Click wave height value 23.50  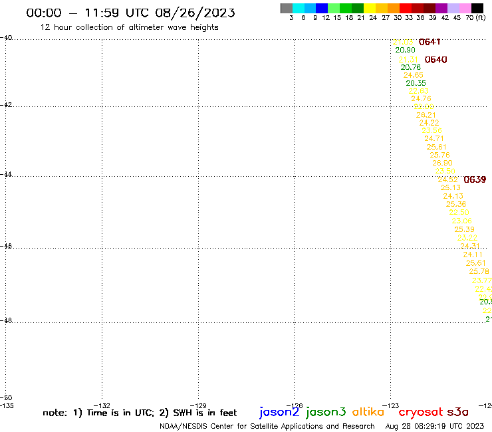[x=445, y=171]
